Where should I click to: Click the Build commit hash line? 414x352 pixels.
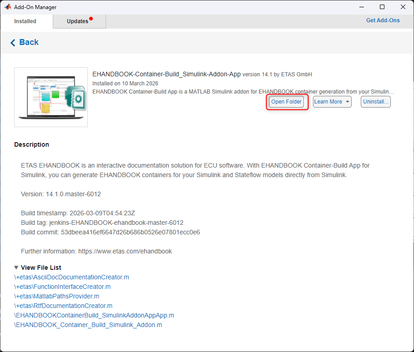111,232
